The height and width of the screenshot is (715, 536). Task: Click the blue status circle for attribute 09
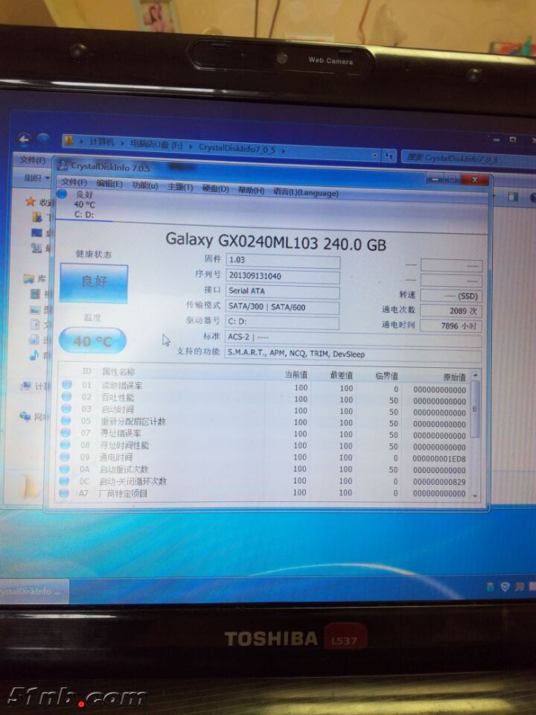66,457
